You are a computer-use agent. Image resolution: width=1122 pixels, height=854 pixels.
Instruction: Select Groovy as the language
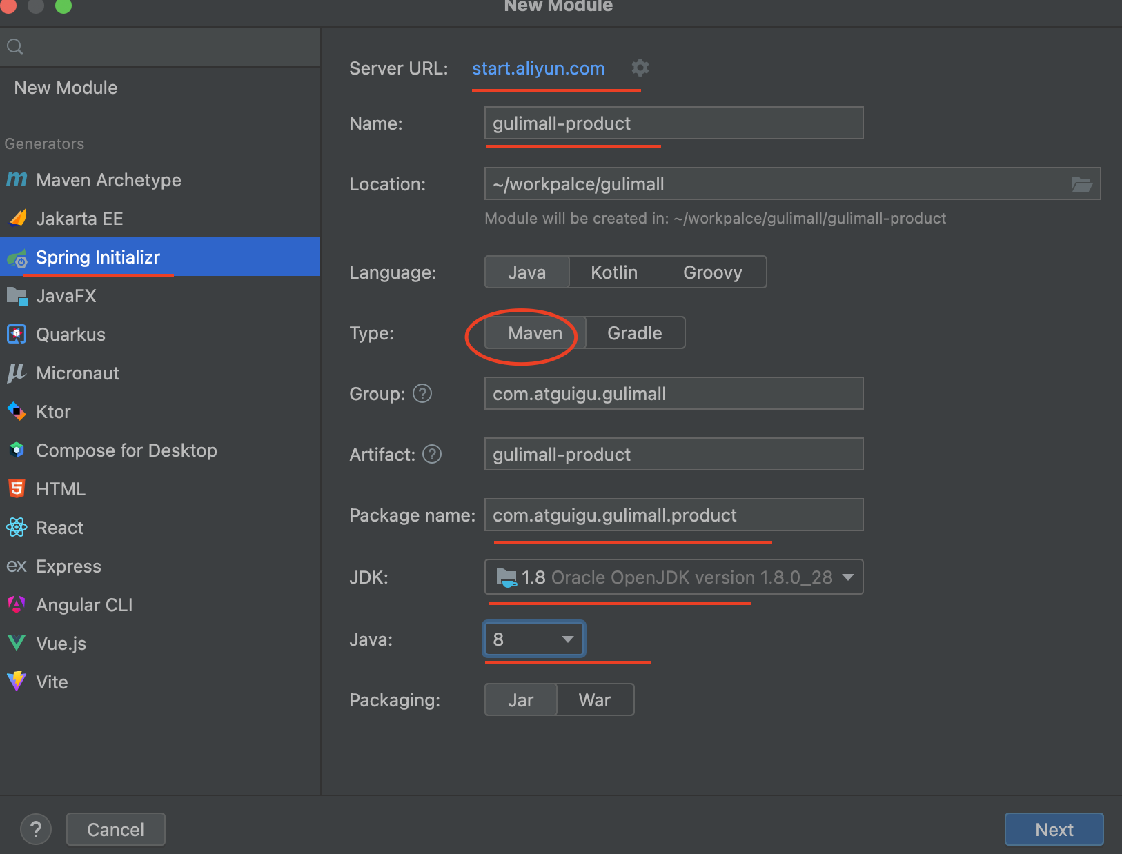713,272
